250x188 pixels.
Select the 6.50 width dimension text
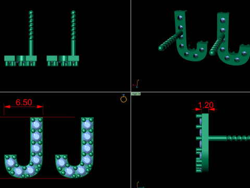click(24, 102)
